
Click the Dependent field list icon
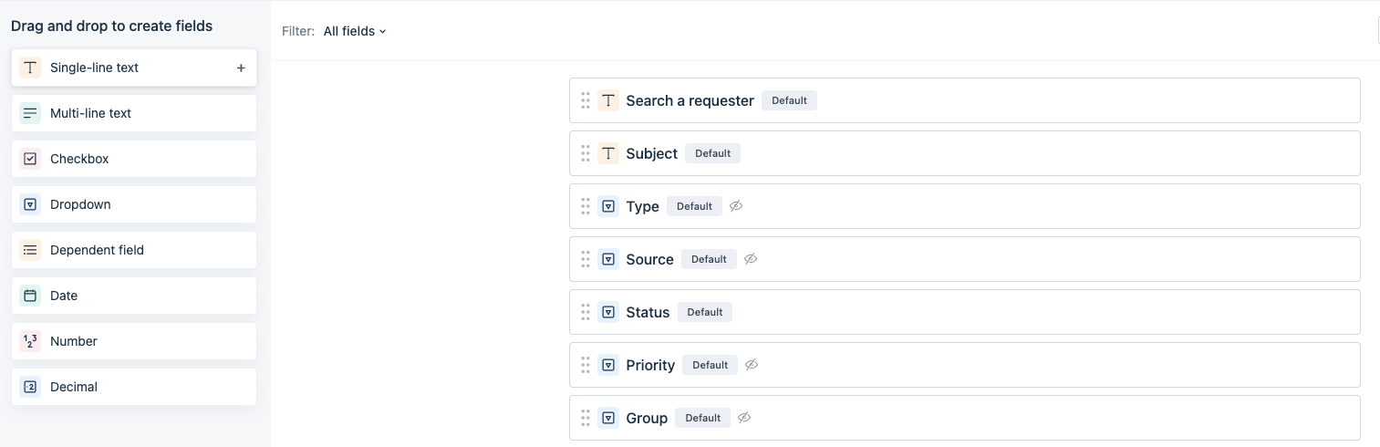30,250
